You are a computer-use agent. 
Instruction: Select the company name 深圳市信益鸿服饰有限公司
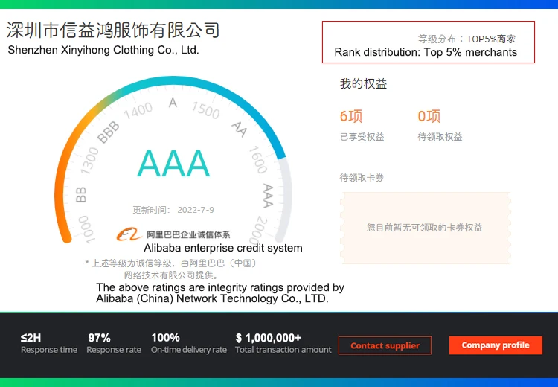113,30
